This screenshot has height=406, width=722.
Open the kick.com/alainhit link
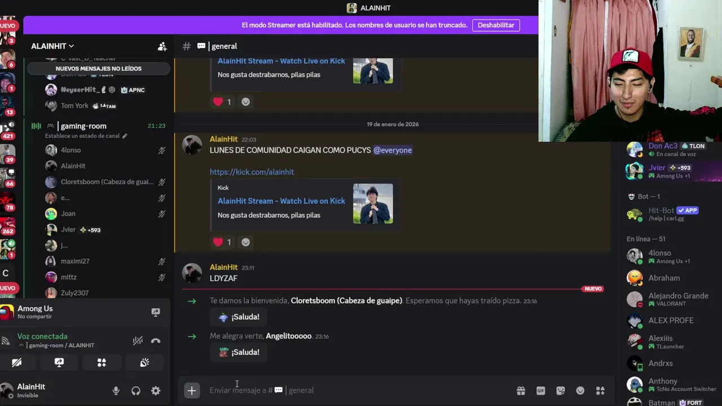[x=252, y=172]
